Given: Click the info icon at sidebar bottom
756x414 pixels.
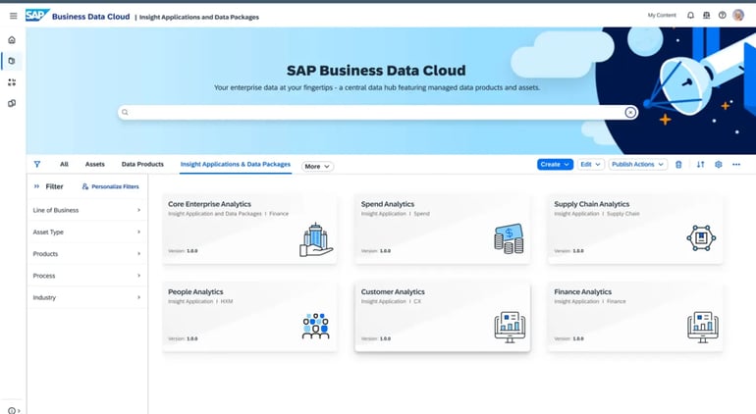Looking at the screenshot, I should [12, 410].
